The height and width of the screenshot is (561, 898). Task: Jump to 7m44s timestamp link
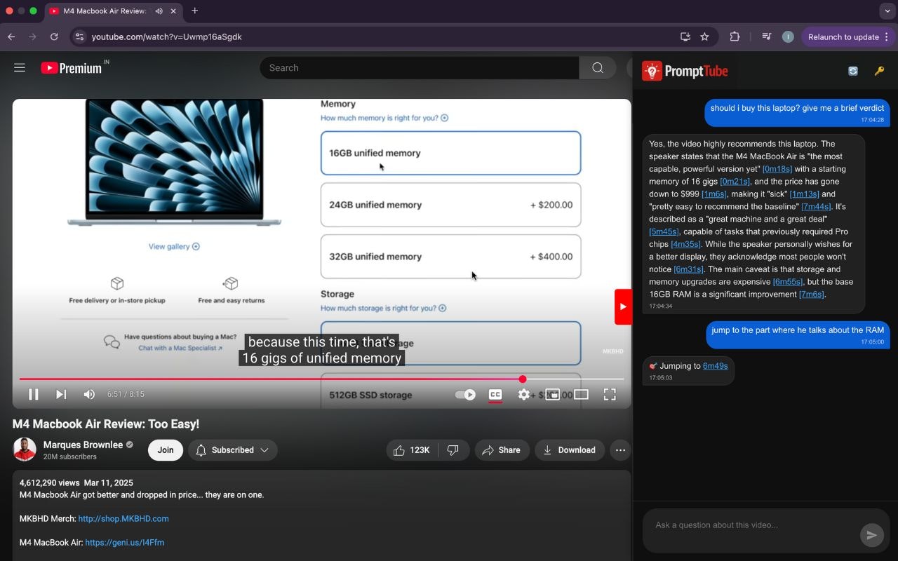816,207
